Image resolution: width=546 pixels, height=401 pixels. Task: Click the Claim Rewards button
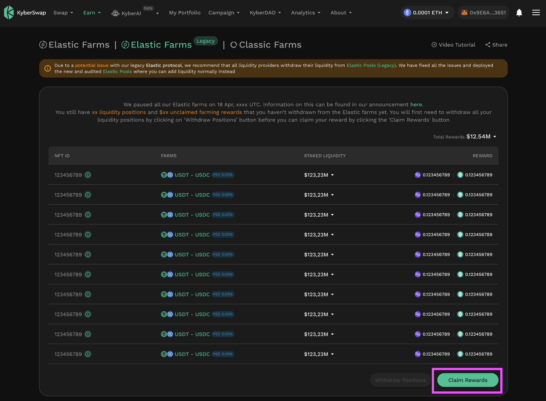click(x=468, y=380)
